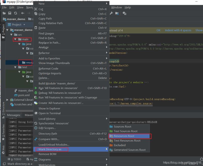Click the Cut scissors icon
This screenshot has height=166, width=203.
point(36,9)
